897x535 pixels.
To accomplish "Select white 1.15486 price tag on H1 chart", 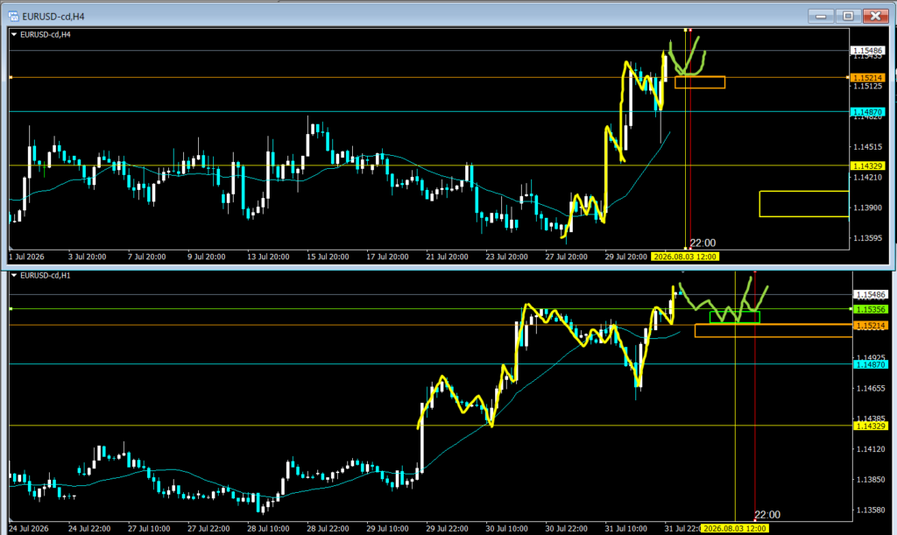I will pyautogui.click(x=870, y=295).
